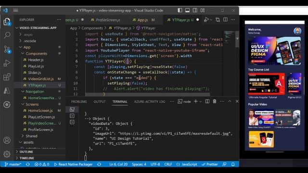This screenshot has height=173, width=308.
Task: Open errors and warnings count in status bar
Action: pos(42,164)
